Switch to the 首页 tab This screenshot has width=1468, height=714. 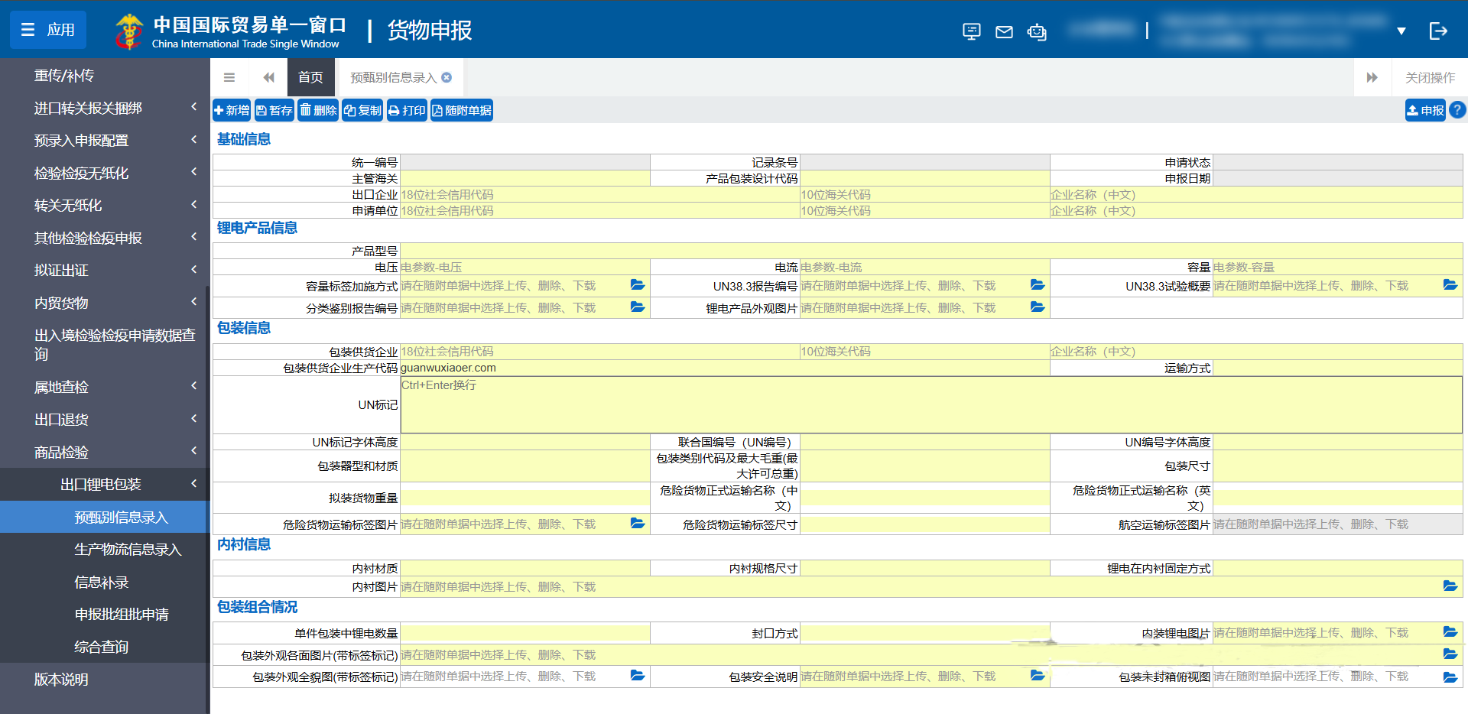click(310, 77)
